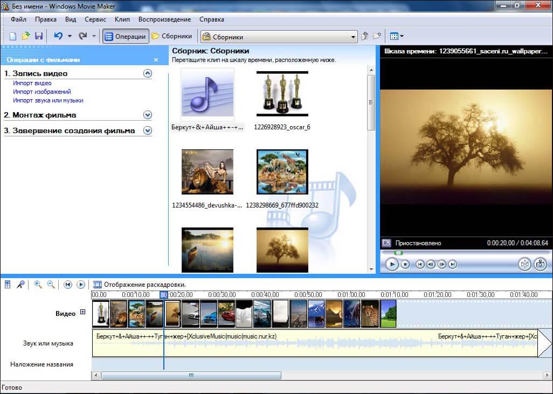The image size is (553, 394).
Task: Click the Импорт изображений link
Action: click(42, 92)
